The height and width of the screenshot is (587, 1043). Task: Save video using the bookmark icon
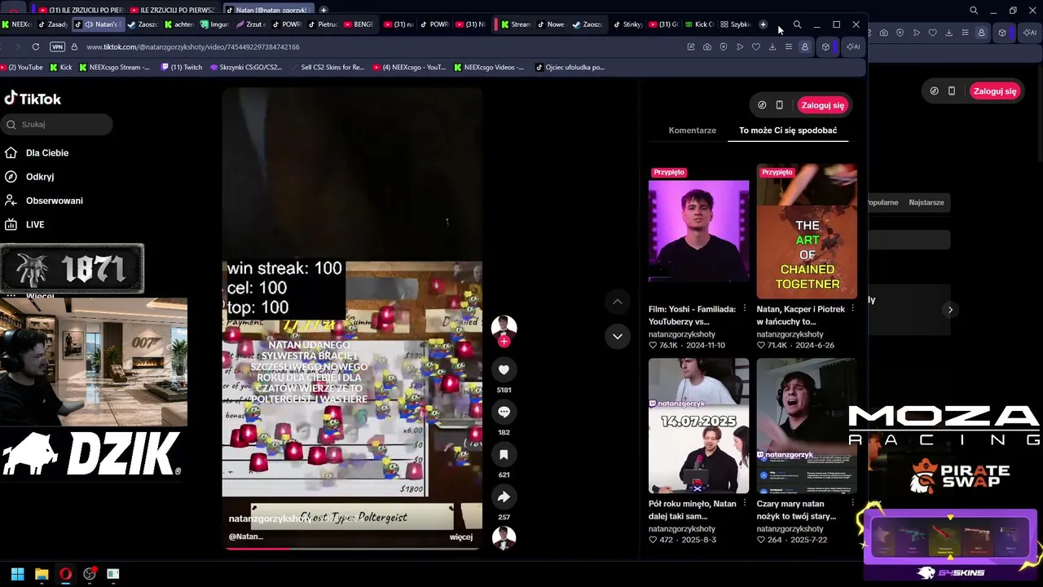[504, 455]
